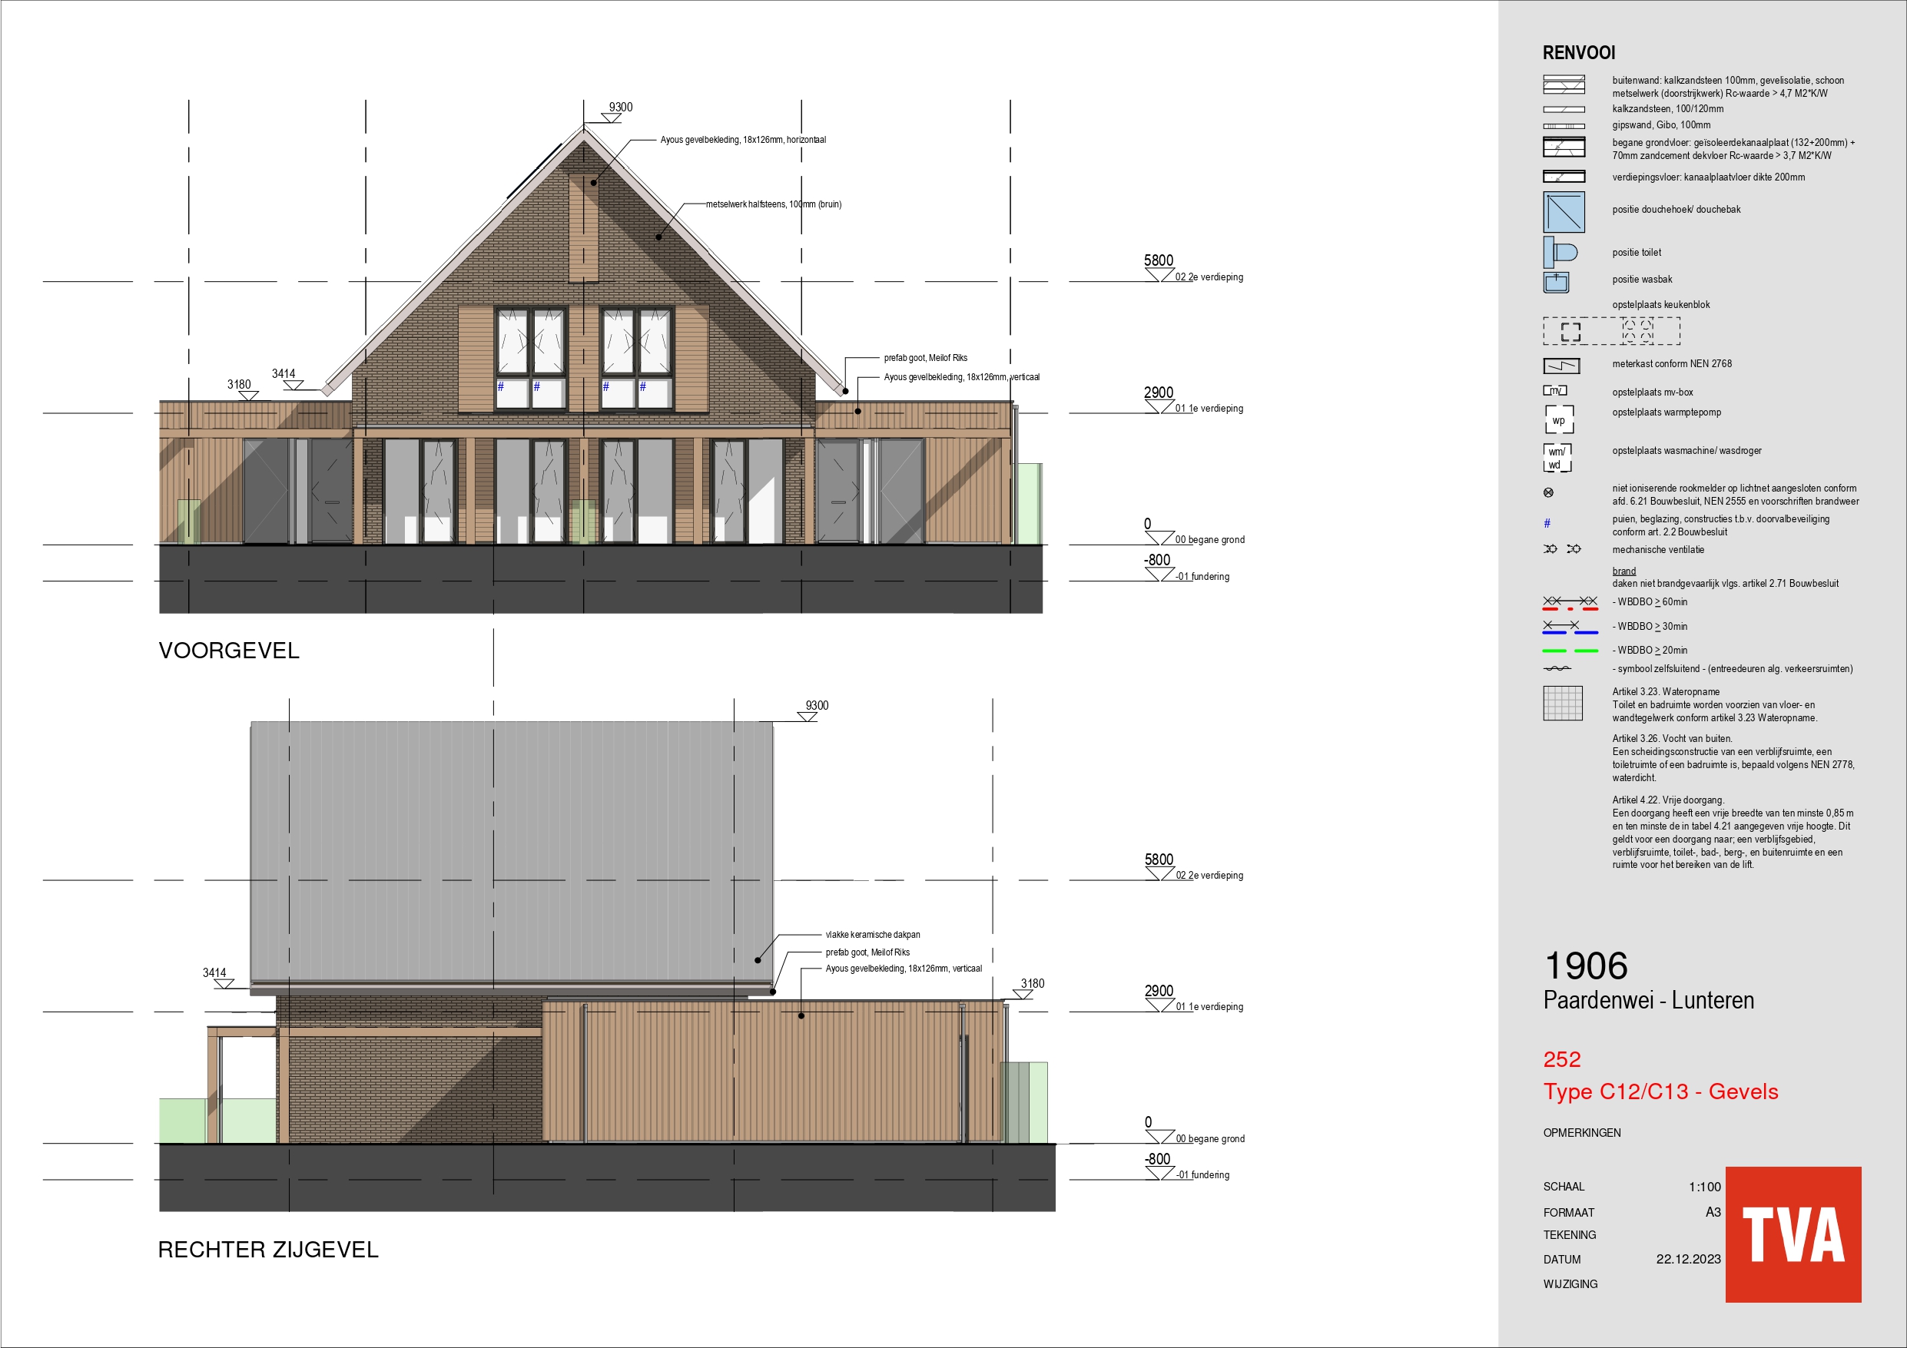The image size is (1907, 1348).
Task: Select the verdiepingsvloer kanaalplaatvloer symbol
Action: coord(1563,177)
